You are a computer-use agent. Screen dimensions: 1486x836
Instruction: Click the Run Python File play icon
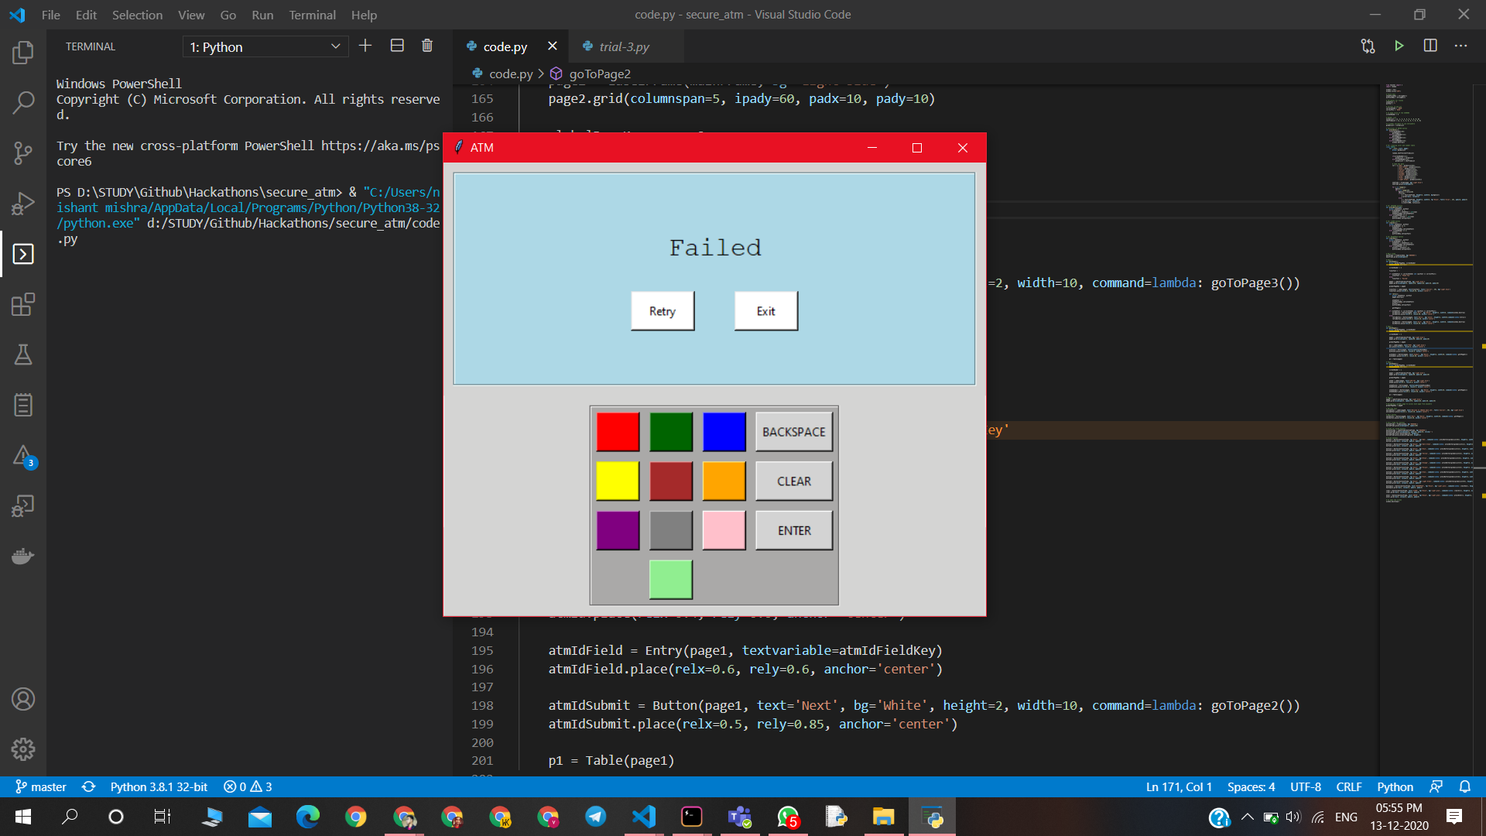tap(1399, 46)
